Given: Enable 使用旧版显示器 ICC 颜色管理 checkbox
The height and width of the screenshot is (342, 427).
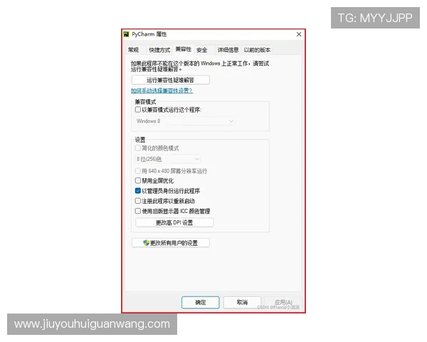Looking at the screenshot, I should [x=138, y=211].
